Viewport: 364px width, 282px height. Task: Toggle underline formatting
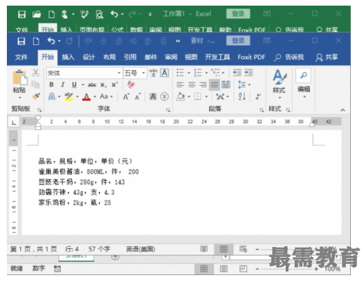click(74, 85)
